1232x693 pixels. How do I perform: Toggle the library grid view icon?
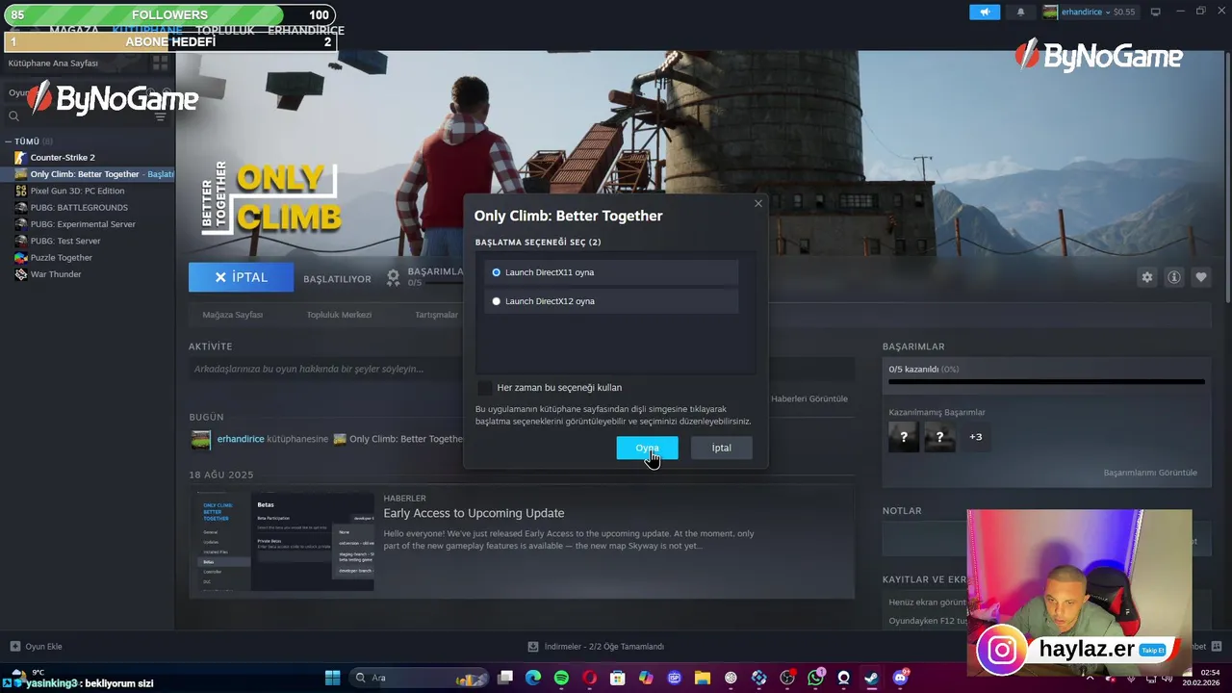click(161, 63)
